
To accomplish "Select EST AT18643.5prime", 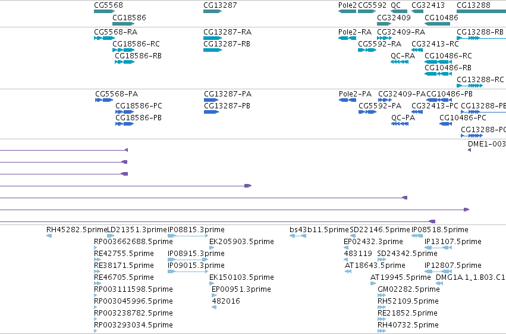I will [375, 266].
